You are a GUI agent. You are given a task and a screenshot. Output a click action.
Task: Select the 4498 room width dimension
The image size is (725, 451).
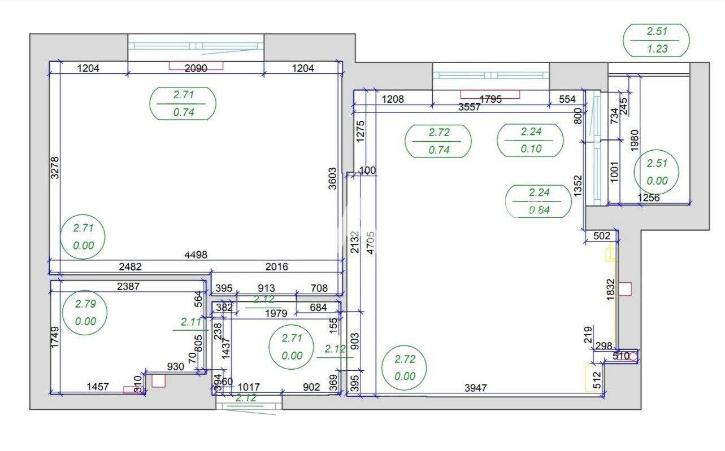196,255
